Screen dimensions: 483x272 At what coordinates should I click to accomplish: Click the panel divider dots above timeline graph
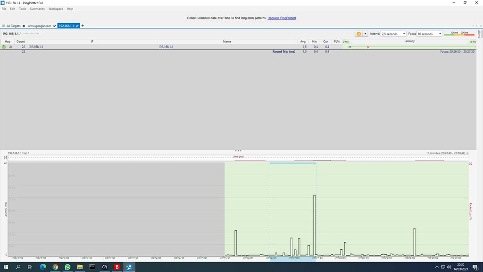[x=238, y=151]
